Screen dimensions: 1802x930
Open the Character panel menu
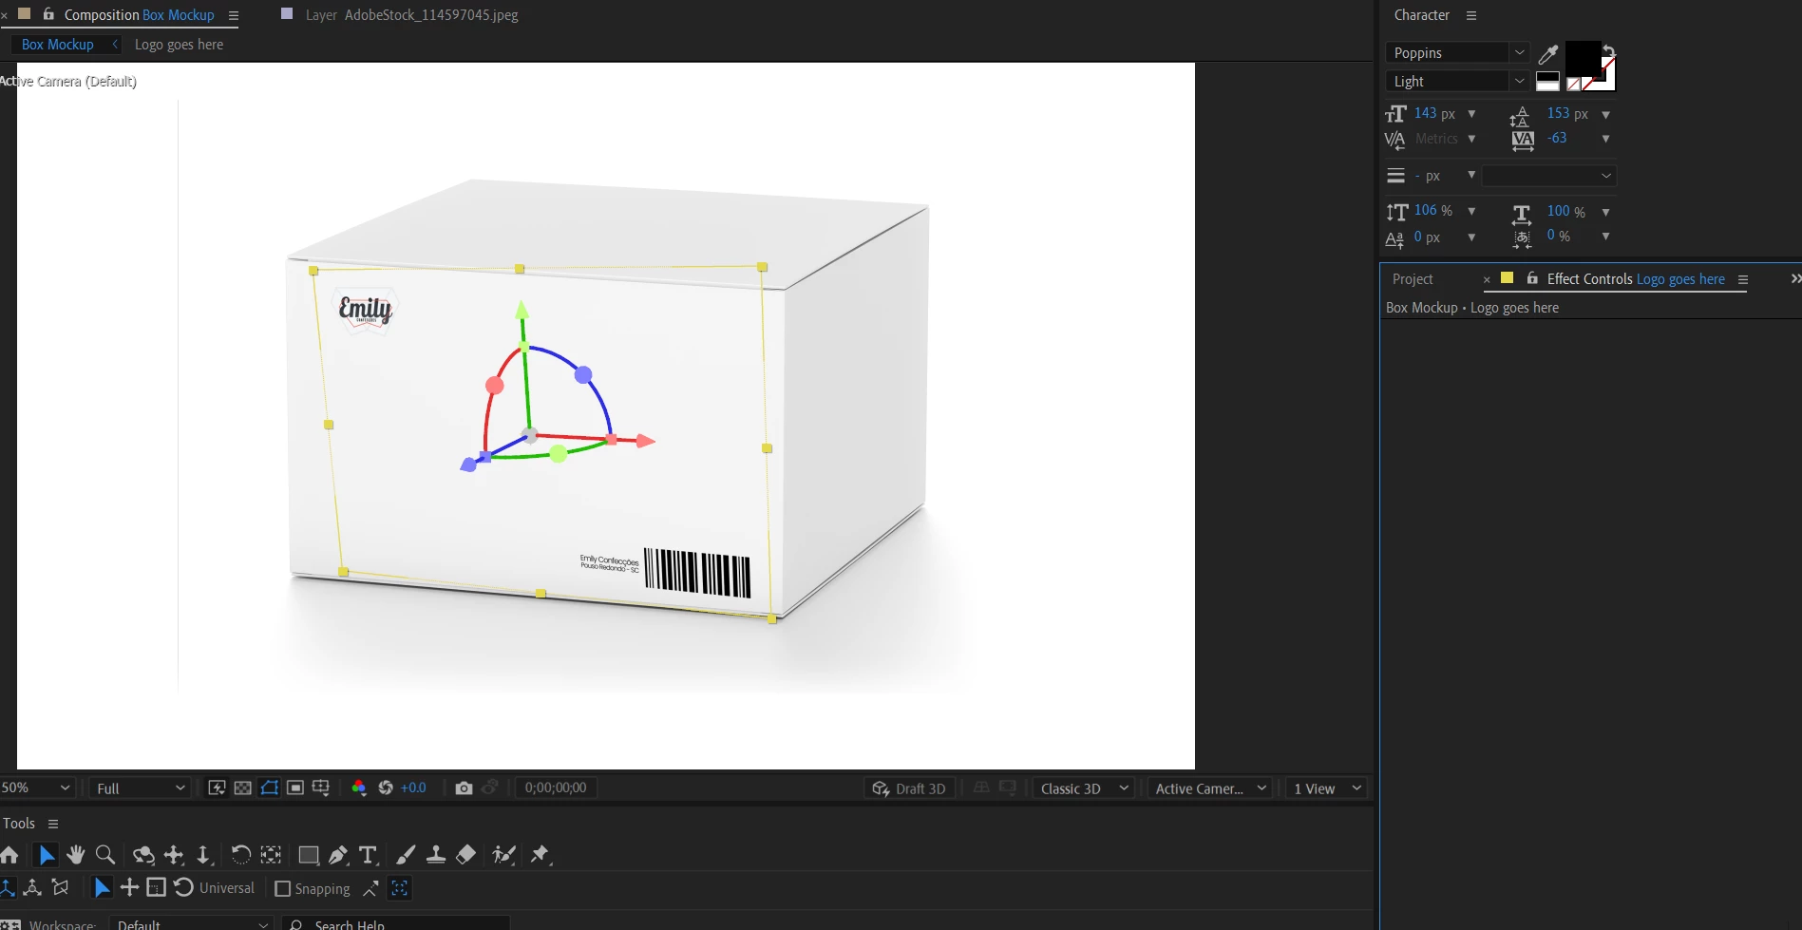pos(1471,15)
